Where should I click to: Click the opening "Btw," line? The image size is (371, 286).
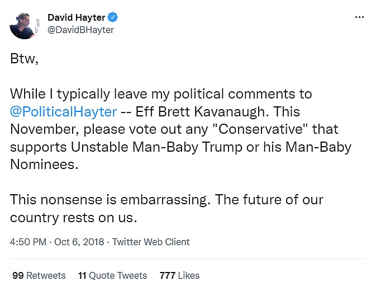(25, 59)
